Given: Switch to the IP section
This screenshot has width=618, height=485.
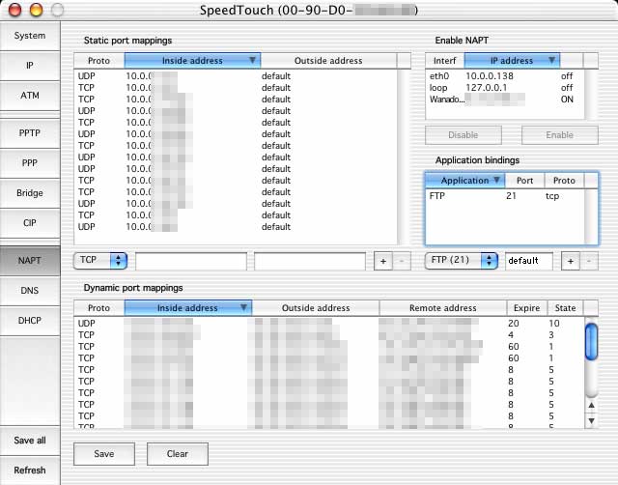Looking at the screenshot, I should 30,66.
